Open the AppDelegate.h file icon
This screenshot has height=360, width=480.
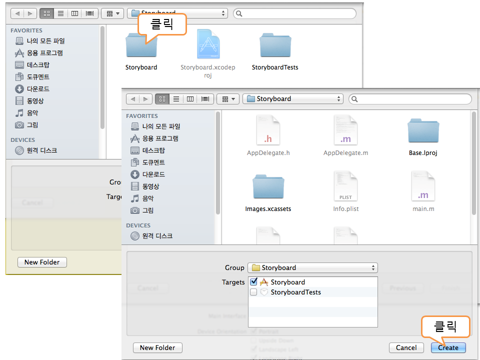click(x=268, y=130)
